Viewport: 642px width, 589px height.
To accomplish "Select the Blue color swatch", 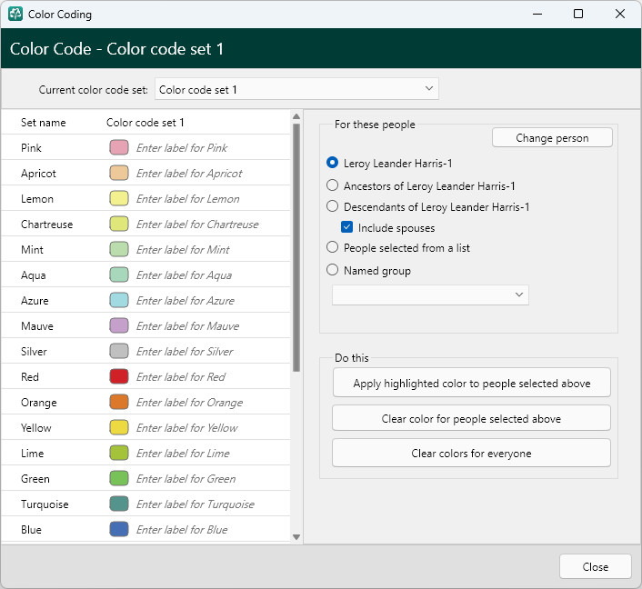I will coord(119,529).
